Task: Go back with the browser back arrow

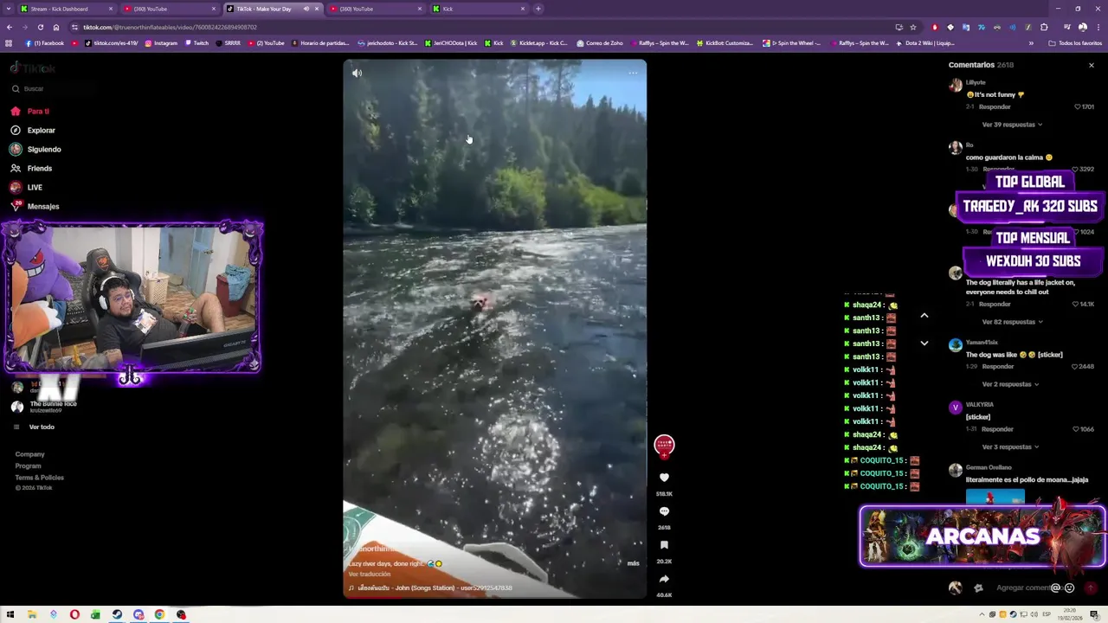Action: coord(10,27)
